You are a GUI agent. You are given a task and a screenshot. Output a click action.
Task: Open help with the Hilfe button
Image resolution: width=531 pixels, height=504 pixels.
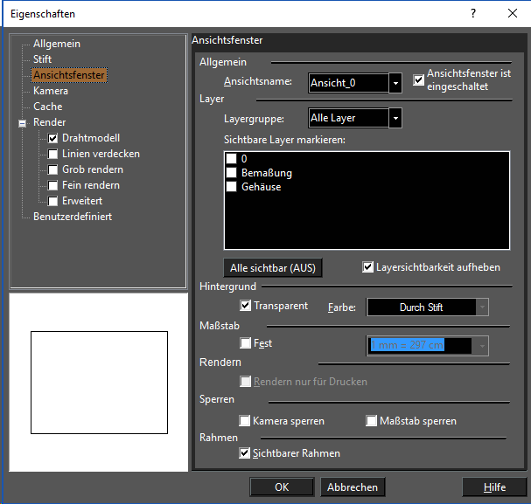coord(494,487)
